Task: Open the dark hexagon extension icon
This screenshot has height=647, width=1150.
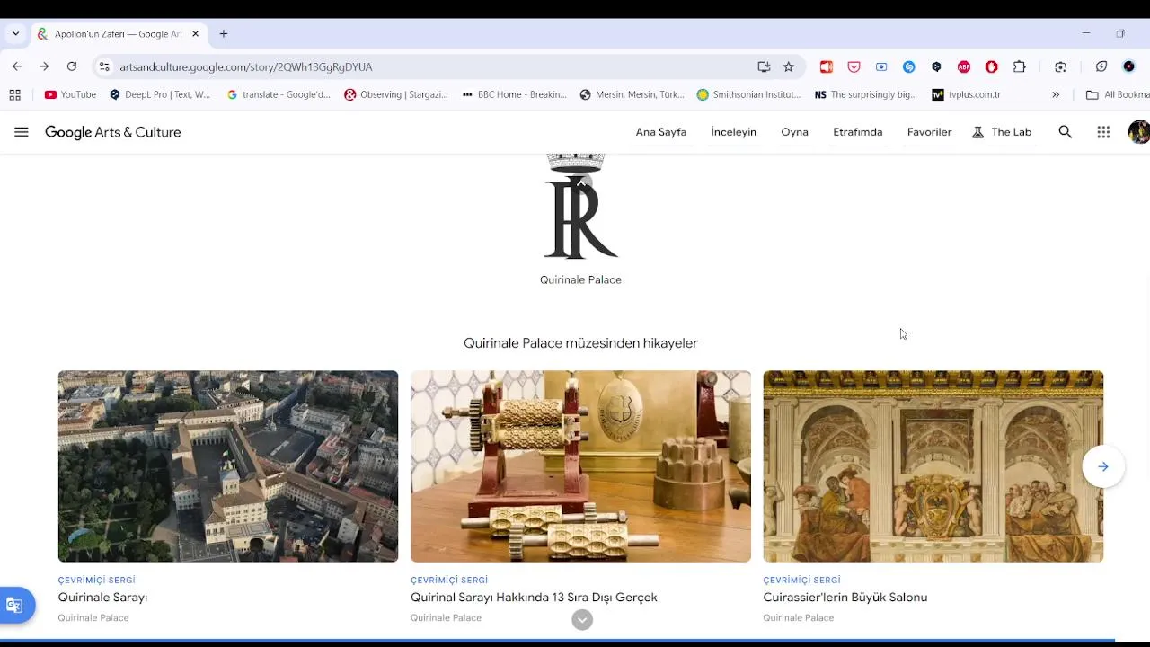Action: point(936,66)
